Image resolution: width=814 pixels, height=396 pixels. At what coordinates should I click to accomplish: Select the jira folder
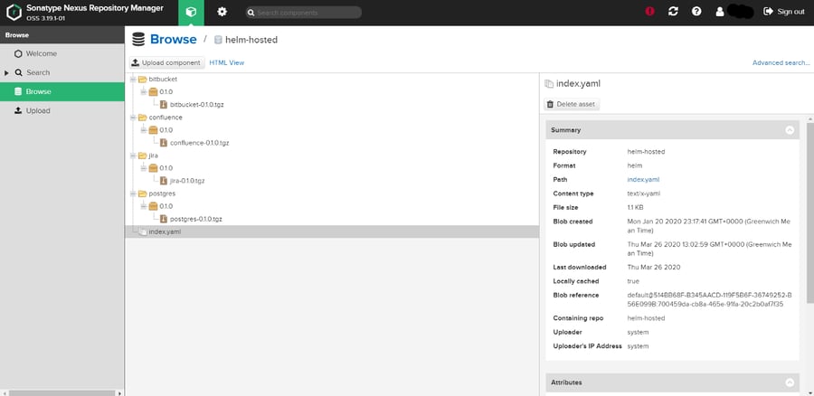coord(153,156)
